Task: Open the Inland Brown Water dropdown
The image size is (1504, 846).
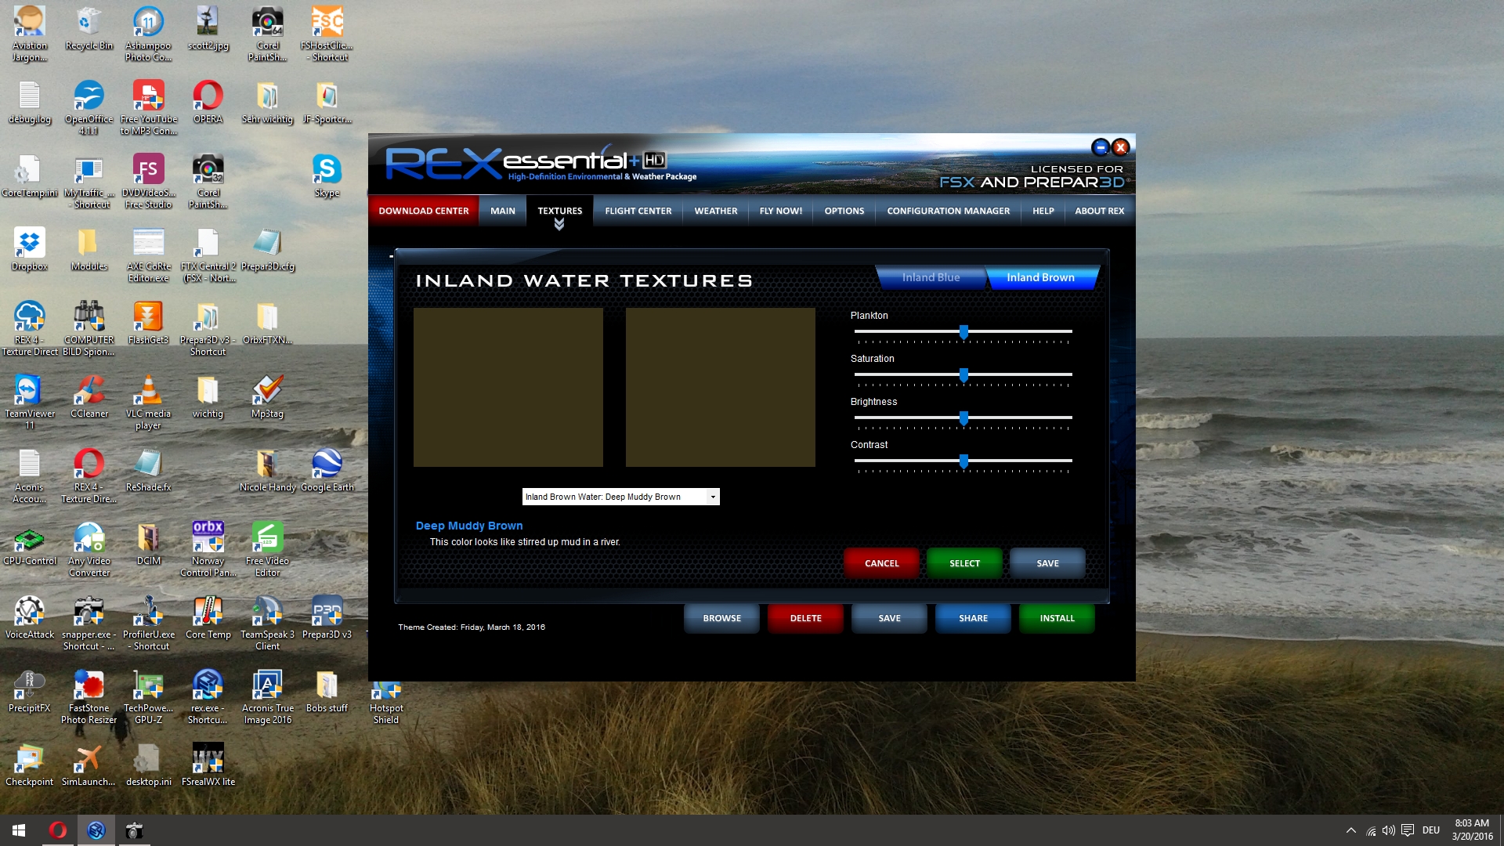Action: 621,497
